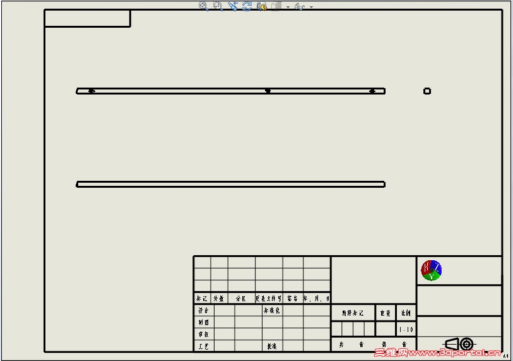Click the Zoom to Fit magnifier icon
Image resolution: width=513 pixels, height=361 pixels.
203,6
